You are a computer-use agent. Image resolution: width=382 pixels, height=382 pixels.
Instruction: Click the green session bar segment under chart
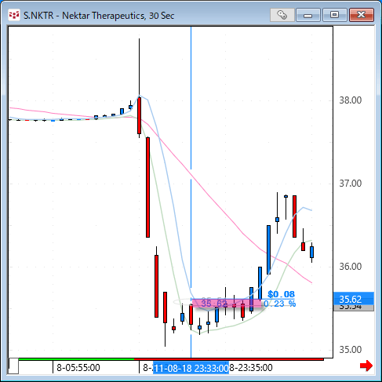[76, 359]
